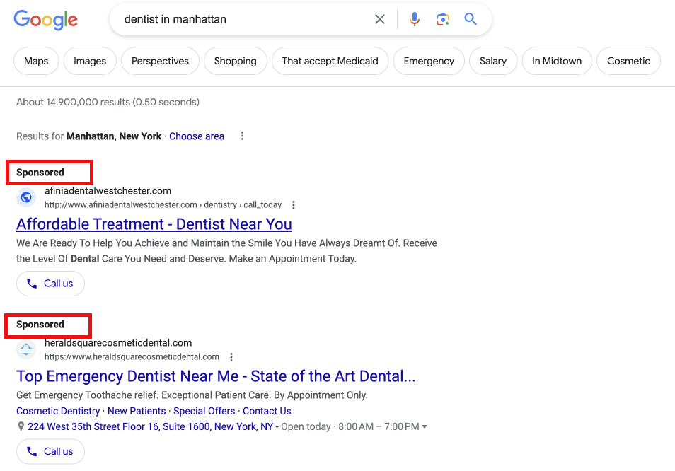Screen dimensions: 675x471
Task: Apply the Cosmetic filter chip
Action: [628, 61]
